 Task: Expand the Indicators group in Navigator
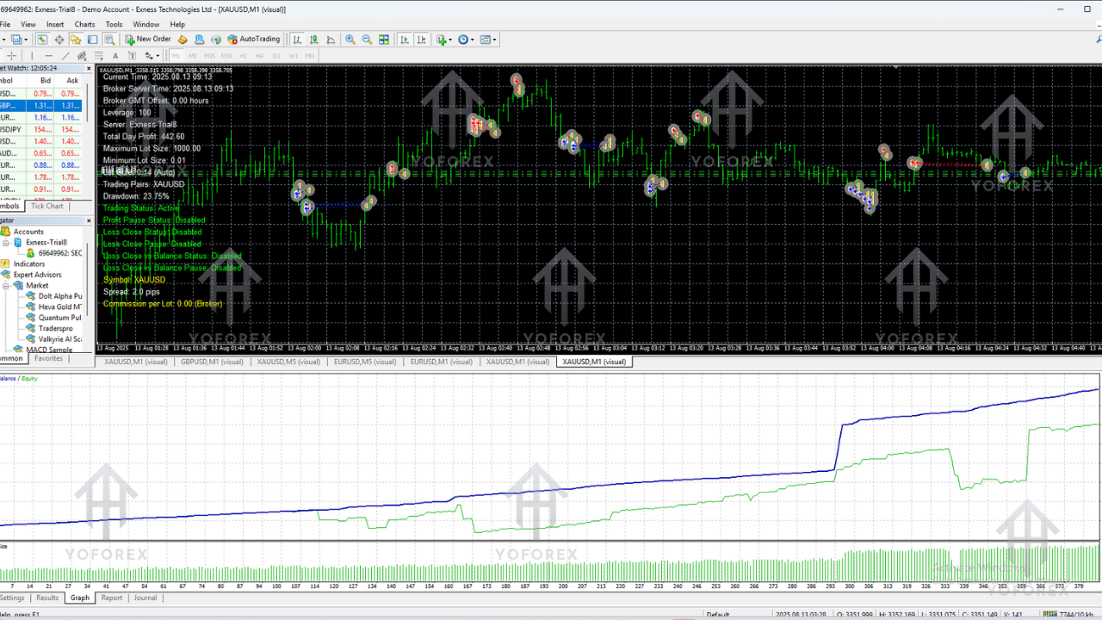tap(28, 263)
